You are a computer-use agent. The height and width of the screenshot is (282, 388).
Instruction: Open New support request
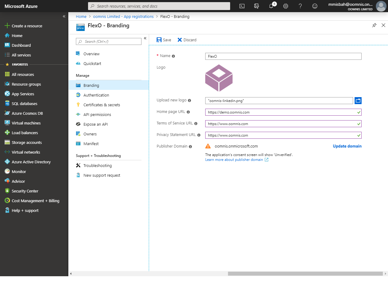point(109,175)
